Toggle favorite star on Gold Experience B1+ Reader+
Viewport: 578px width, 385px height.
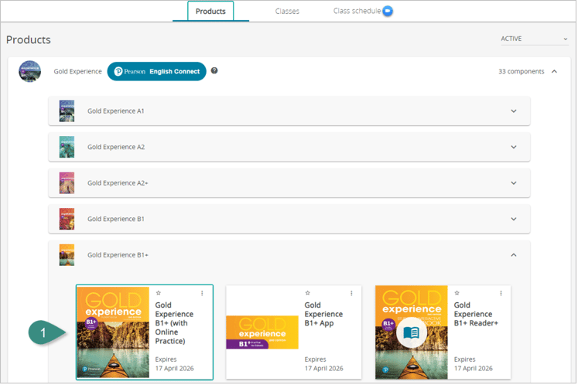(457, 294)
